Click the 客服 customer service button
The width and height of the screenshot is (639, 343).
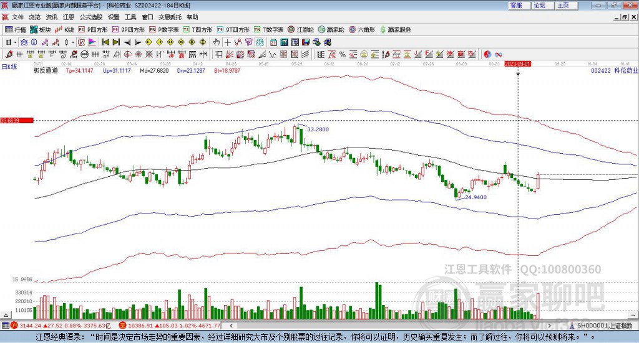pos(519,5)
